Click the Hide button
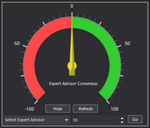The height and width of the screenshot is (128, 150). point(58,109)
